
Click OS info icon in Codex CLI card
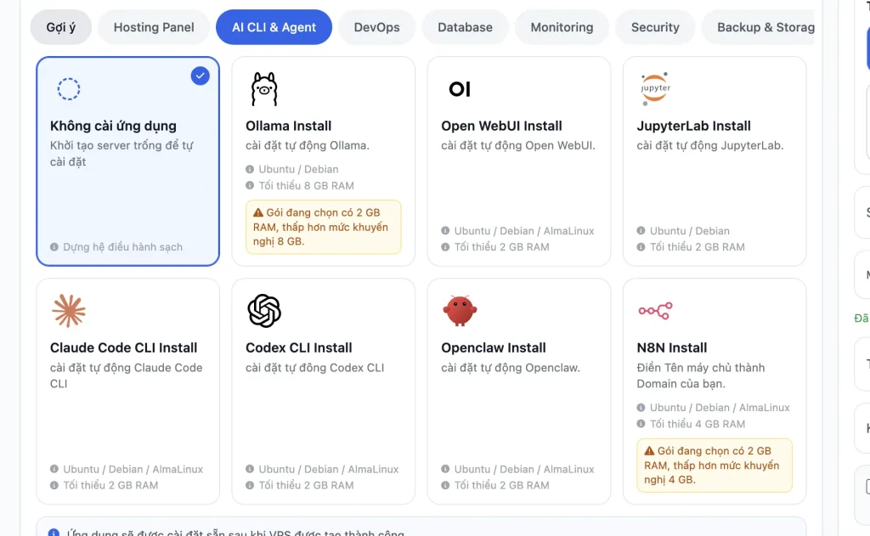pos(250,469)
